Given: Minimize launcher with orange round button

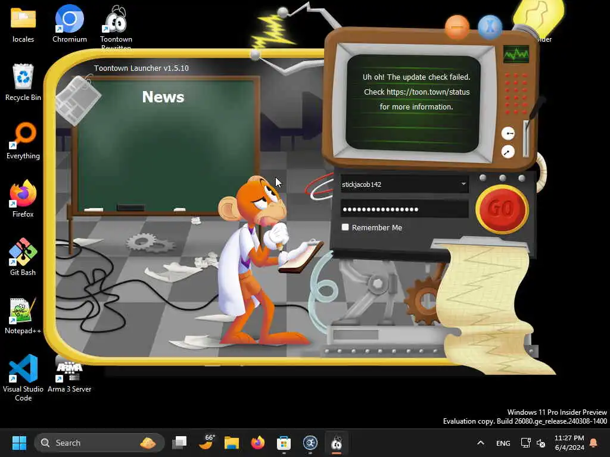Looking at the screenshot, I should 457,27.
